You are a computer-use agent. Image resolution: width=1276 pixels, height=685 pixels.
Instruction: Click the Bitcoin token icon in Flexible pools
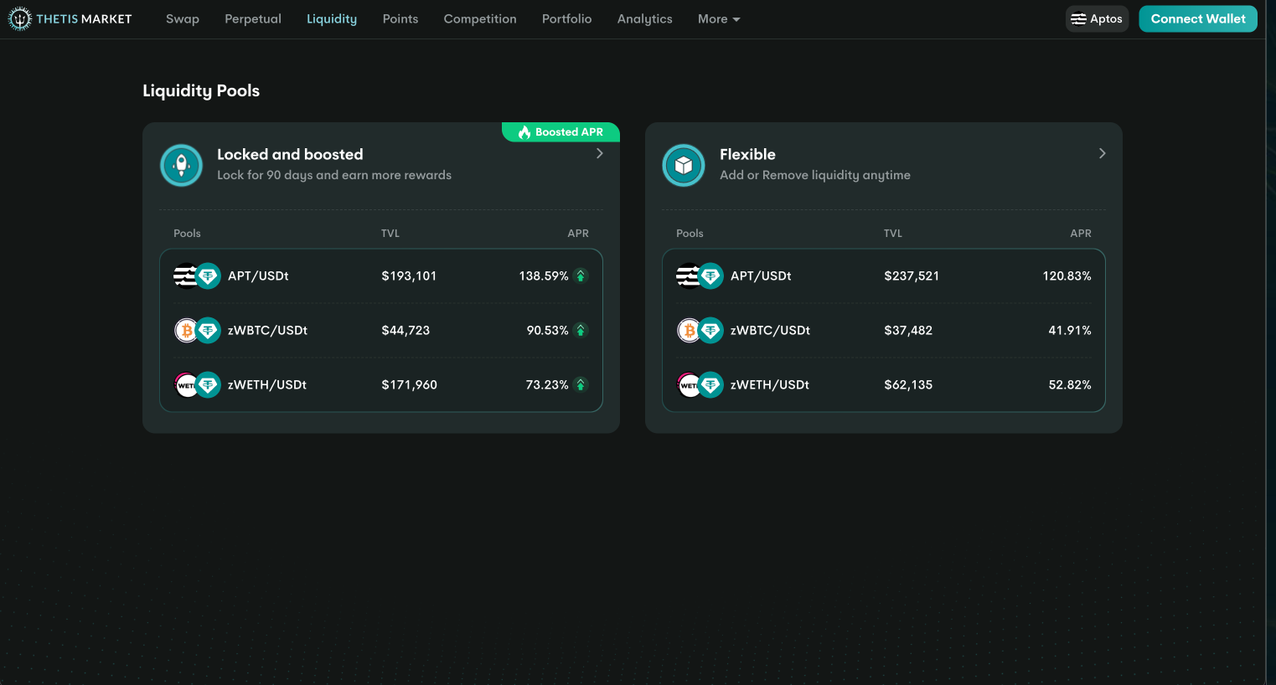(x=689, y=330)
